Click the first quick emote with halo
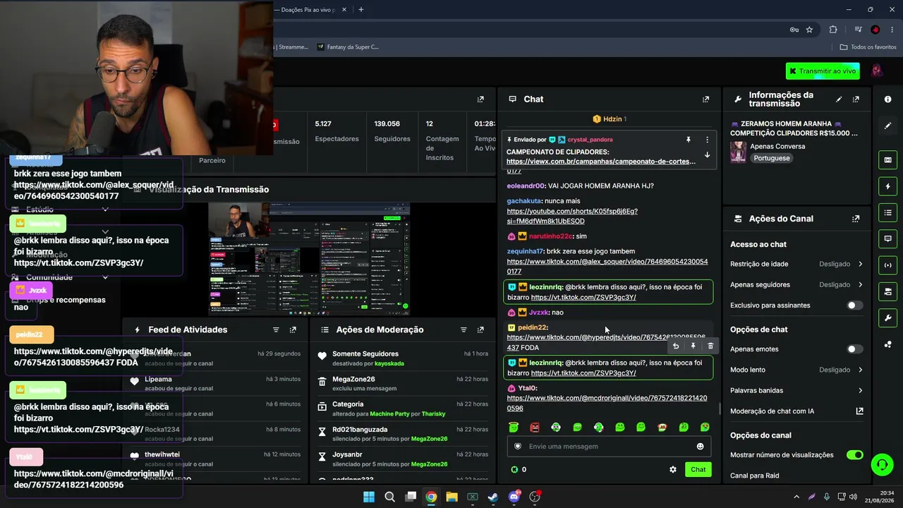 pos(514,427)
